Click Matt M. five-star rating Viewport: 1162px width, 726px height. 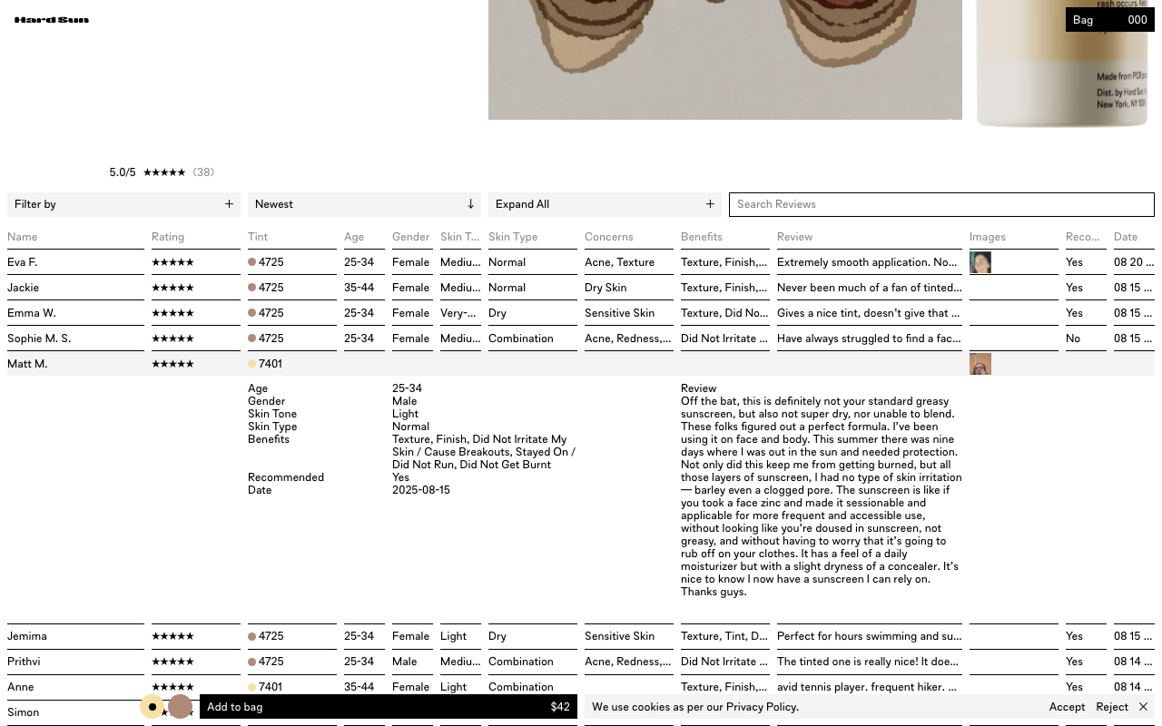click(172, 364)
